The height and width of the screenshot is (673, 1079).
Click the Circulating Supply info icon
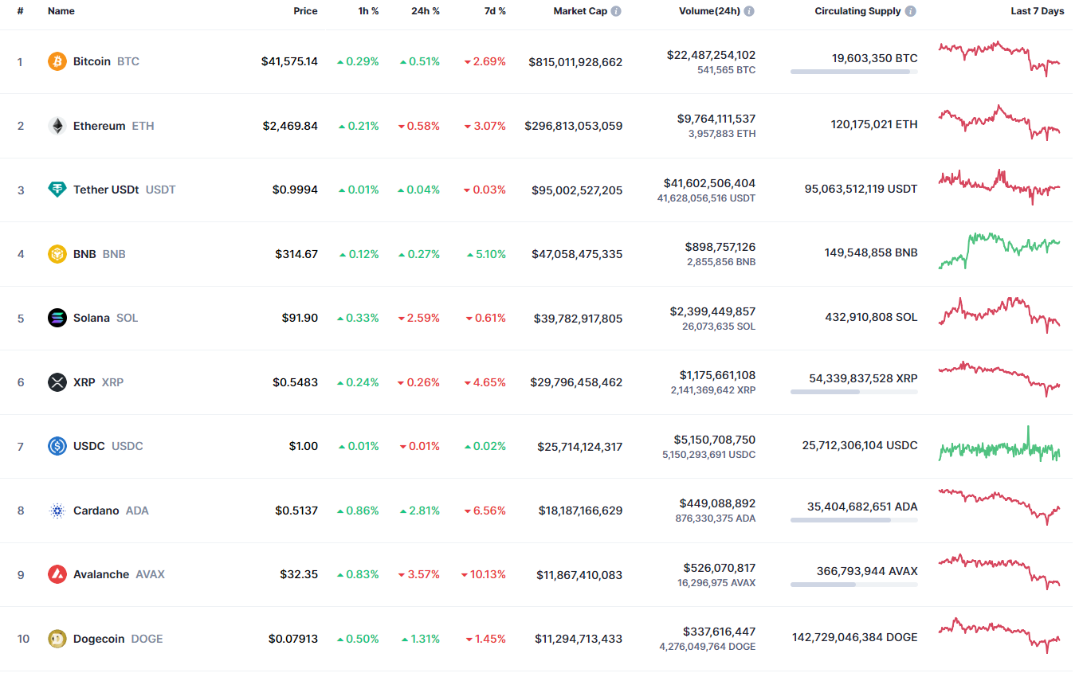pyautogui.click(x=911, y=11)
